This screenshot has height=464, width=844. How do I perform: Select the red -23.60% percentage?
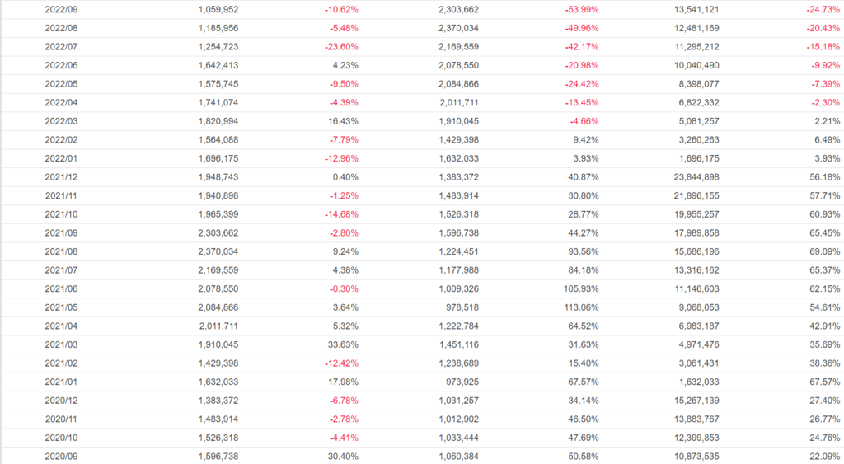tap(340, 47)
